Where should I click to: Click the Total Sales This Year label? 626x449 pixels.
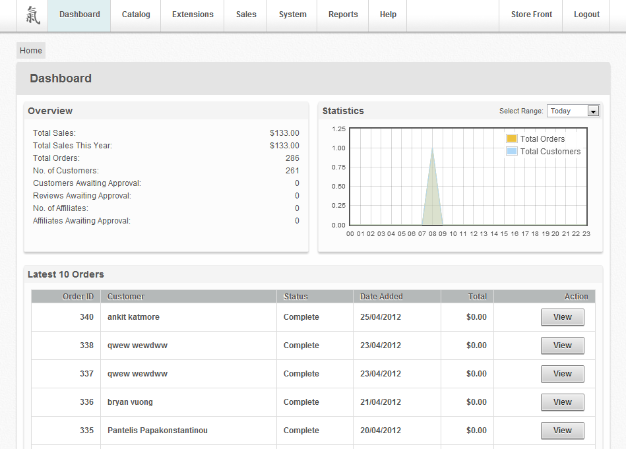[73, 146]
